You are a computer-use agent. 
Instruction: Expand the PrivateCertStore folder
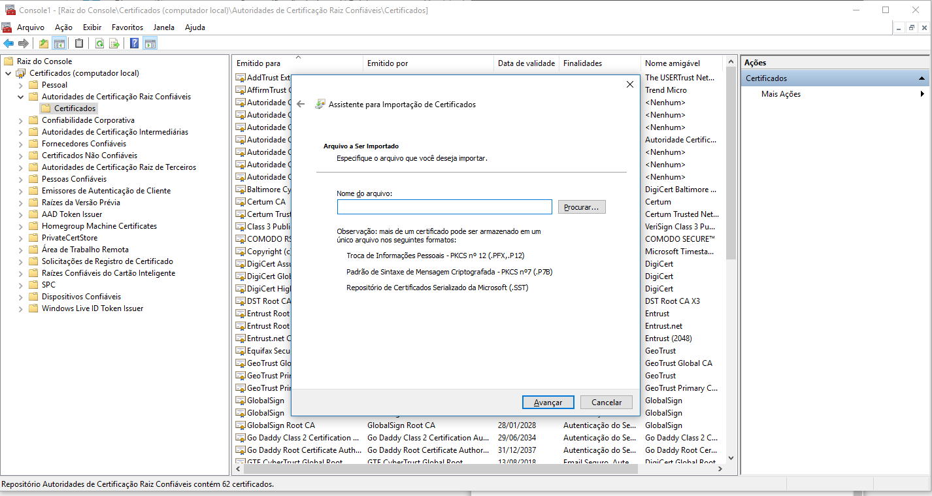(x=21, y=238)
